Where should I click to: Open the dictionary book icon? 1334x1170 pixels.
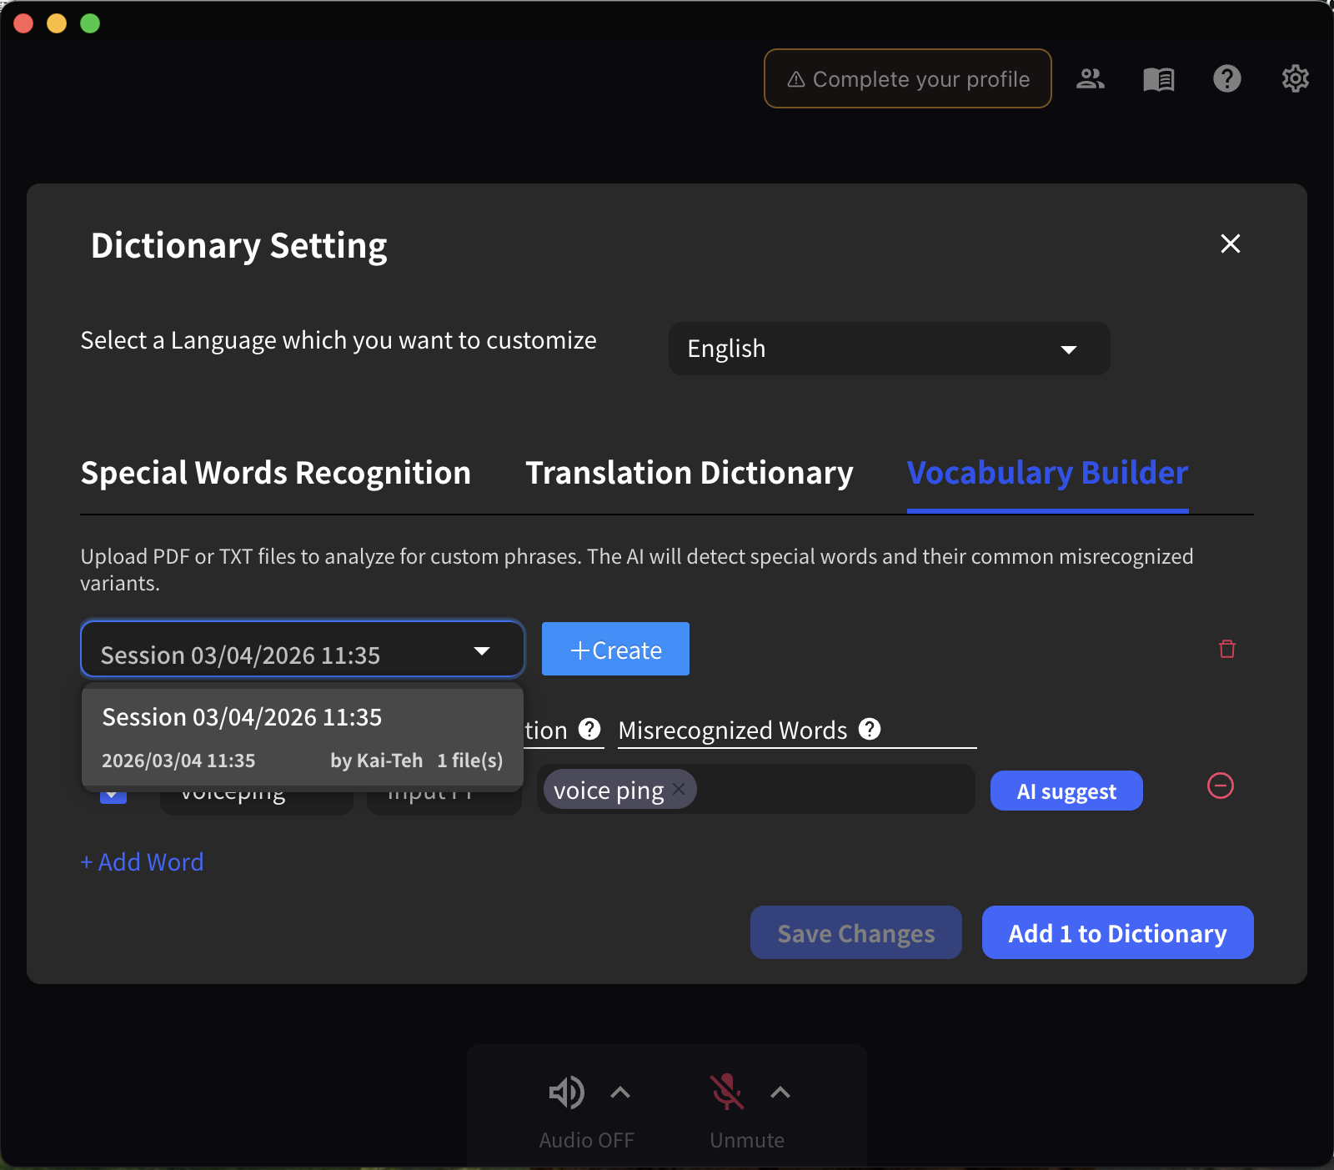tap(1158, 79)
